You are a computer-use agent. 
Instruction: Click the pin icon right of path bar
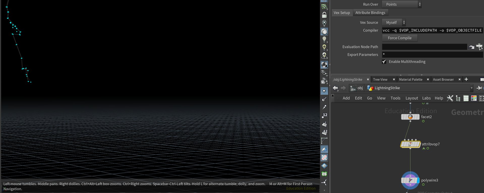click(x=479, y=88)
